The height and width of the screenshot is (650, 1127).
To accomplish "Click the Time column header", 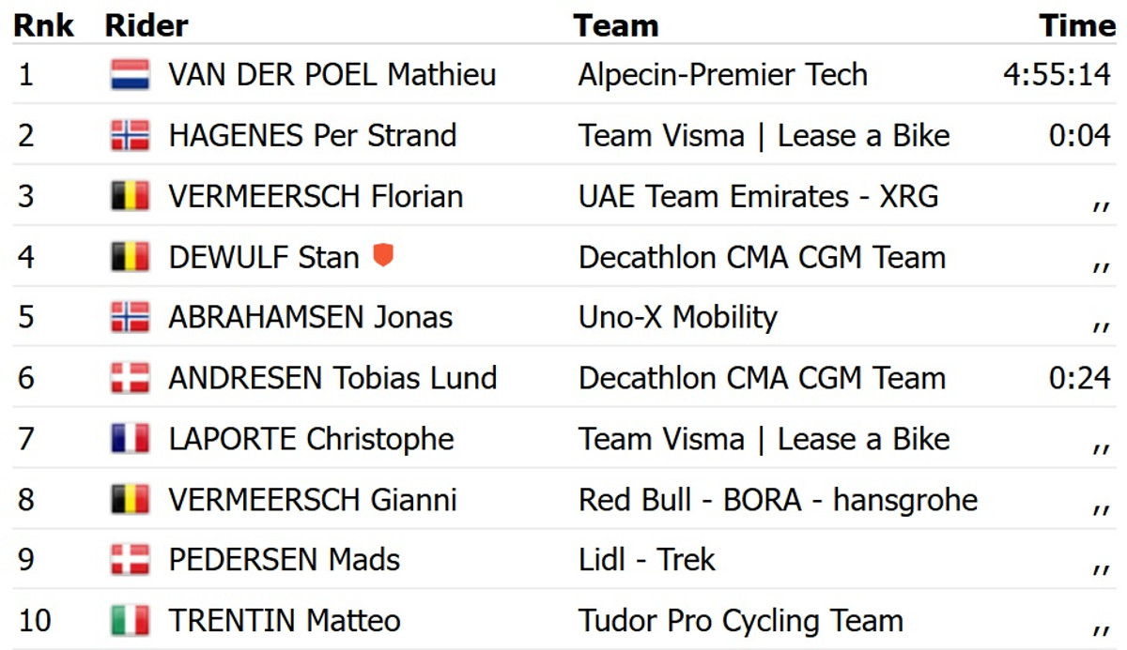I will pos(1077,25).
